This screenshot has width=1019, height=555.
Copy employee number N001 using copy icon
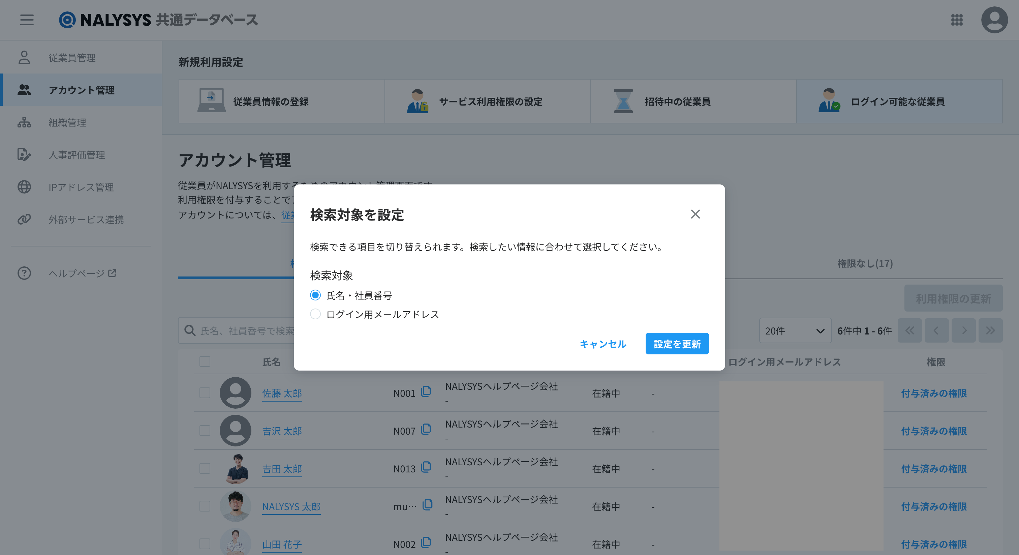click(426, 391)
